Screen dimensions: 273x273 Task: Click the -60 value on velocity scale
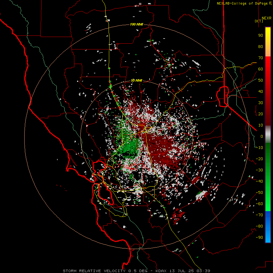259,204
